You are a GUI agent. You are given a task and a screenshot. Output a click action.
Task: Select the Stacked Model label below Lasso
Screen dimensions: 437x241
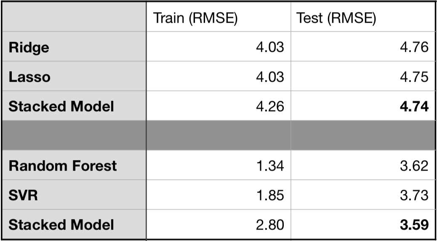pyautogui.click(x=61, y=106)
